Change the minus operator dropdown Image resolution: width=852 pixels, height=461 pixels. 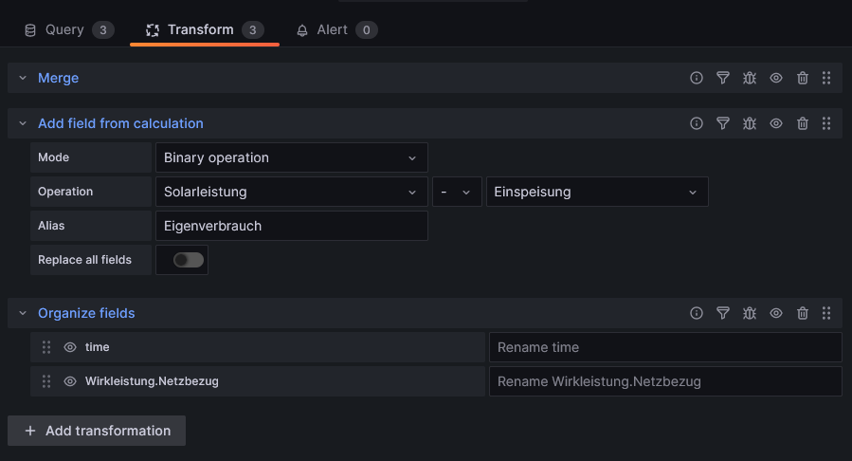click(457, 192)
